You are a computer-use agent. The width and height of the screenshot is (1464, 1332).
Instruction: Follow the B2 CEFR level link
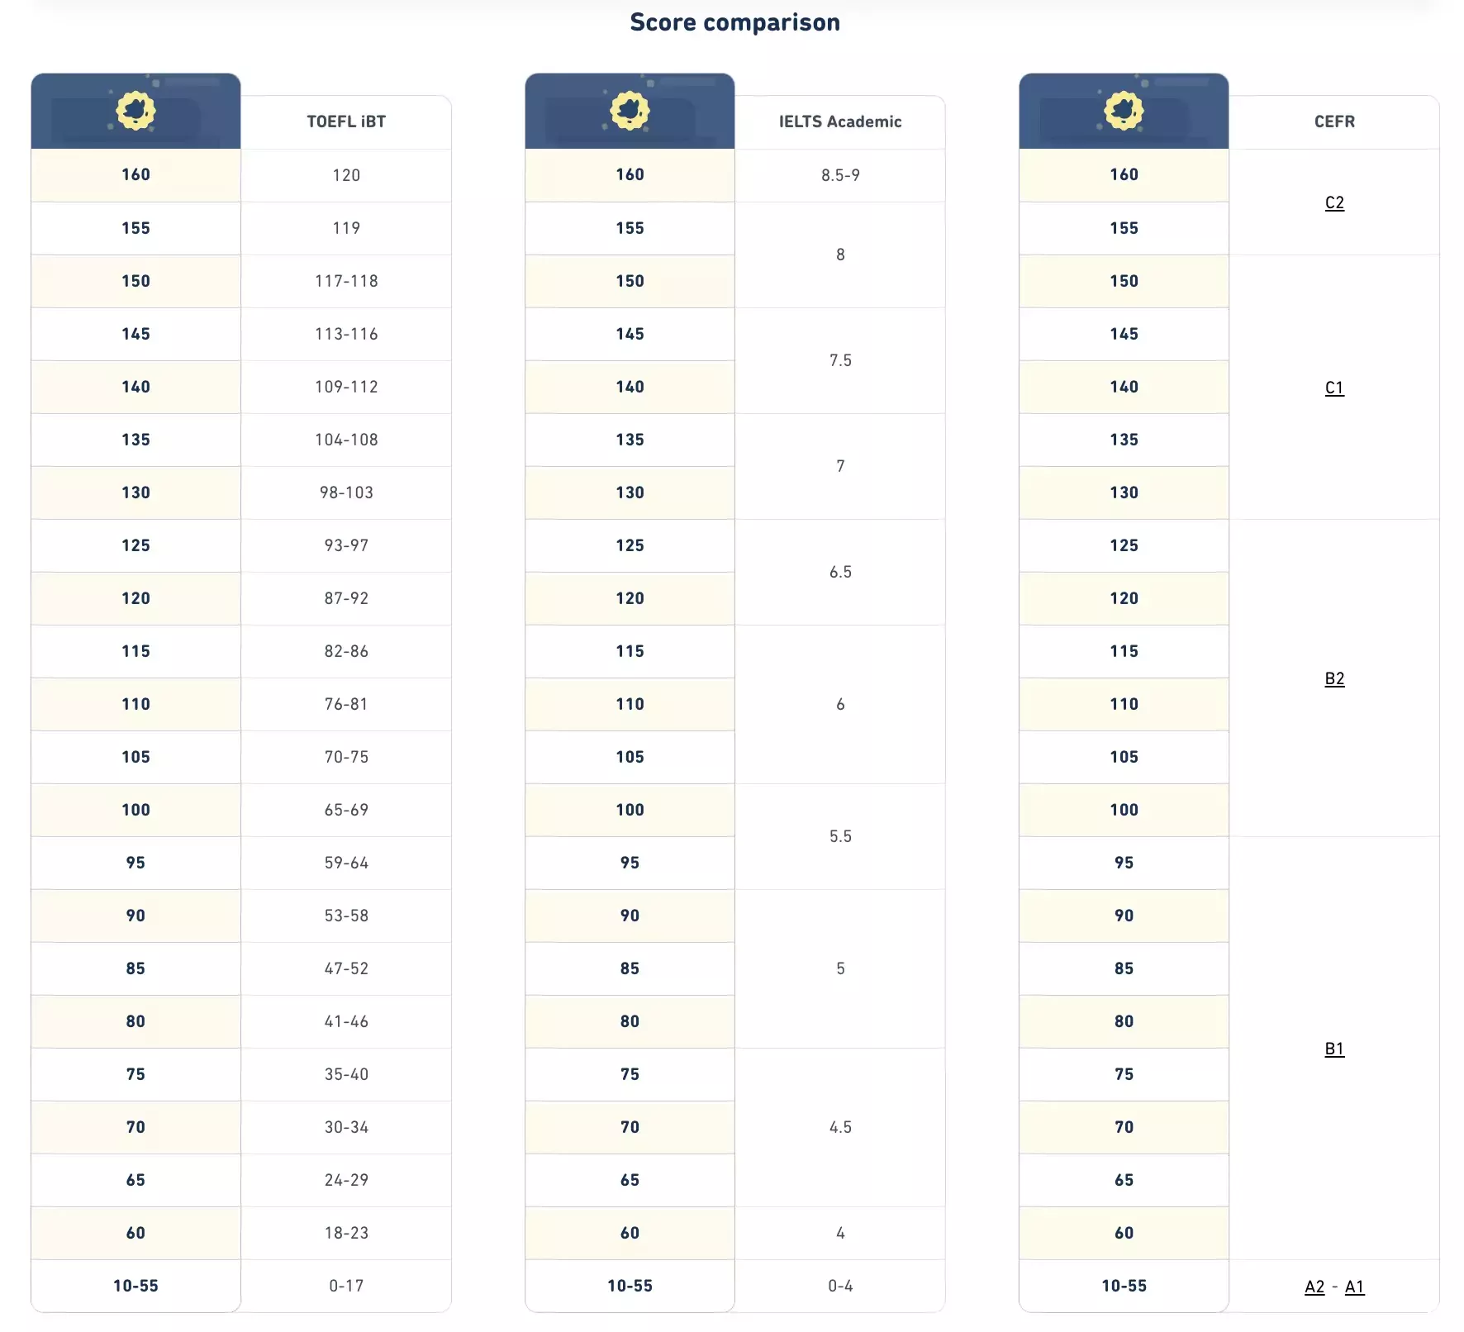point(1334,678)
